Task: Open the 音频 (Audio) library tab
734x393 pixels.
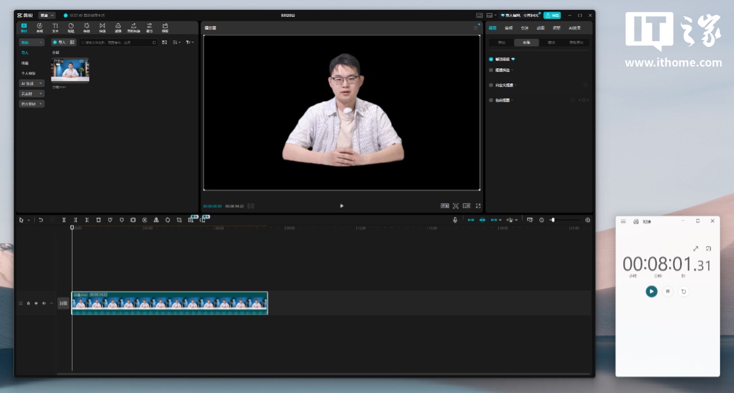Action: [x=39, y=27]
